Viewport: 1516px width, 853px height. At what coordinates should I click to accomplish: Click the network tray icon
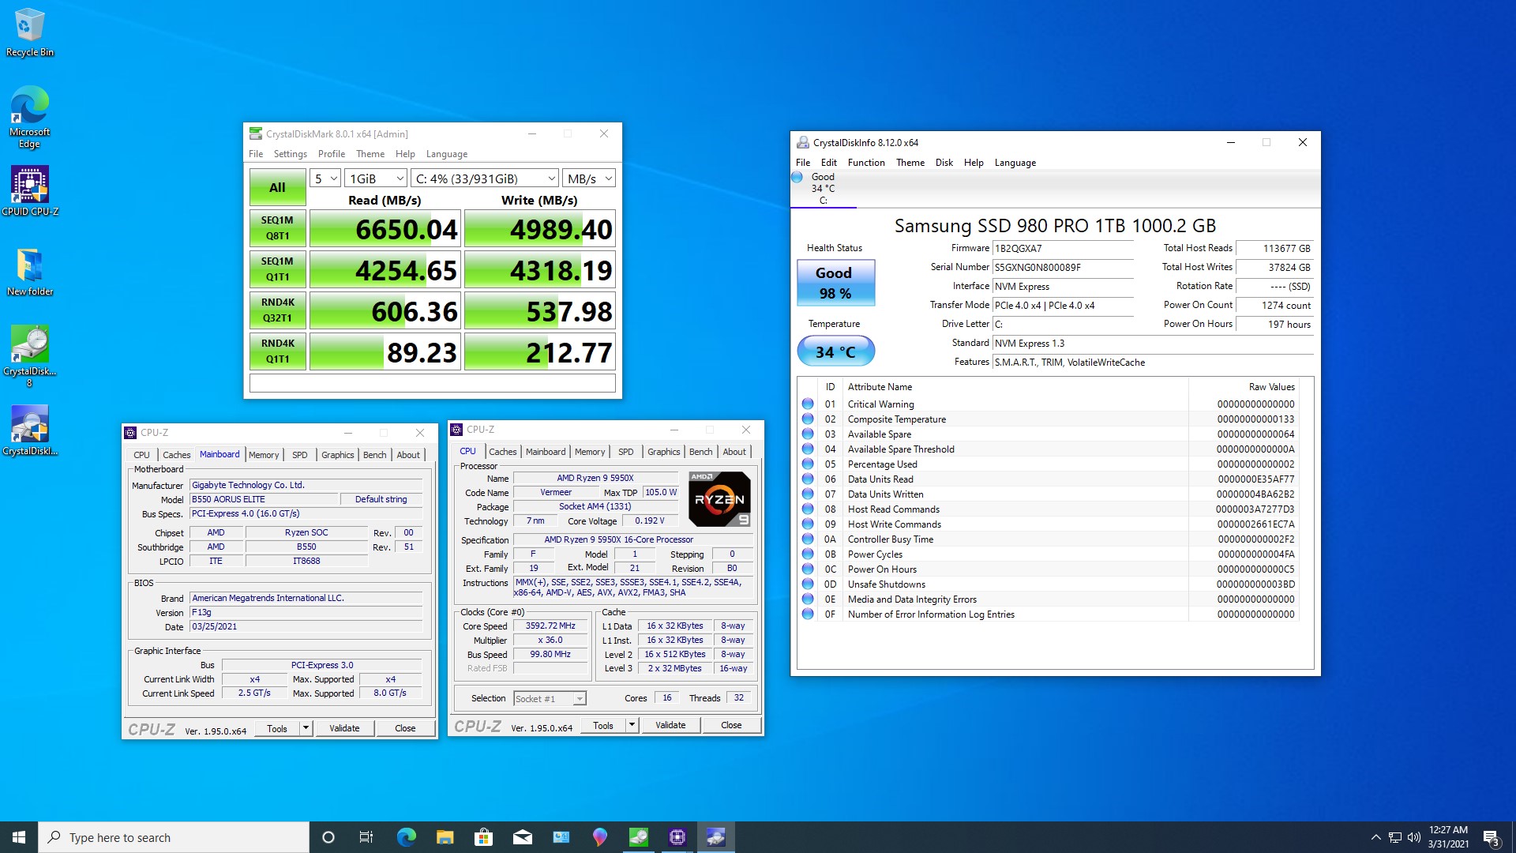(1394, 837)
